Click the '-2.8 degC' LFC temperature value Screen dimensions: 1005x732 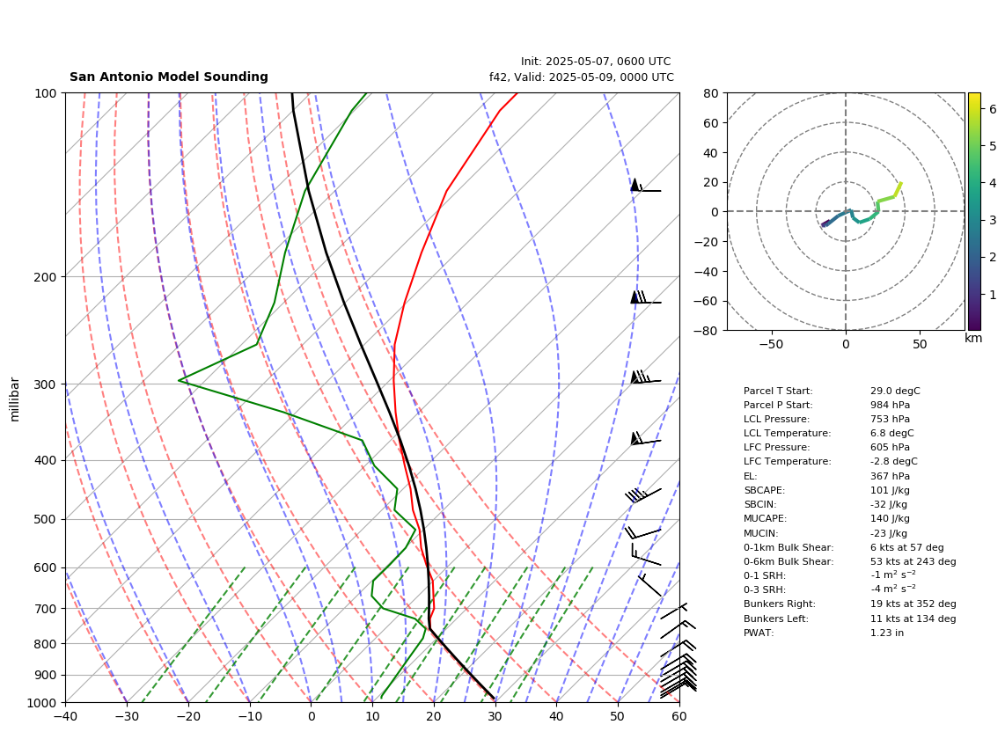[x=894, y=462]
